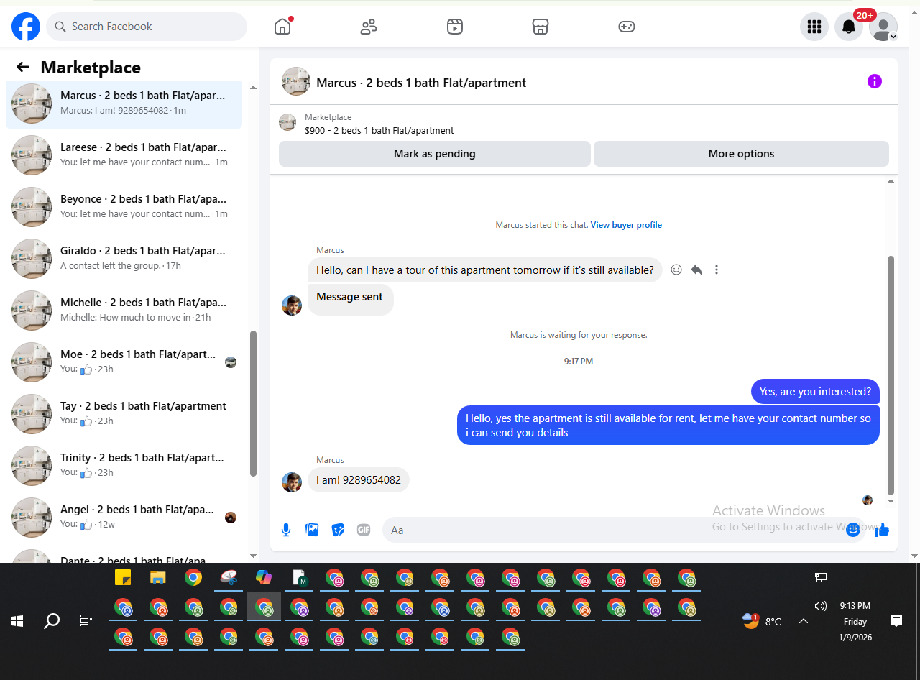Open the Marketplace storefront icon in top bar
The width and height of the screenshot is (920, 680).
point(540,27)
